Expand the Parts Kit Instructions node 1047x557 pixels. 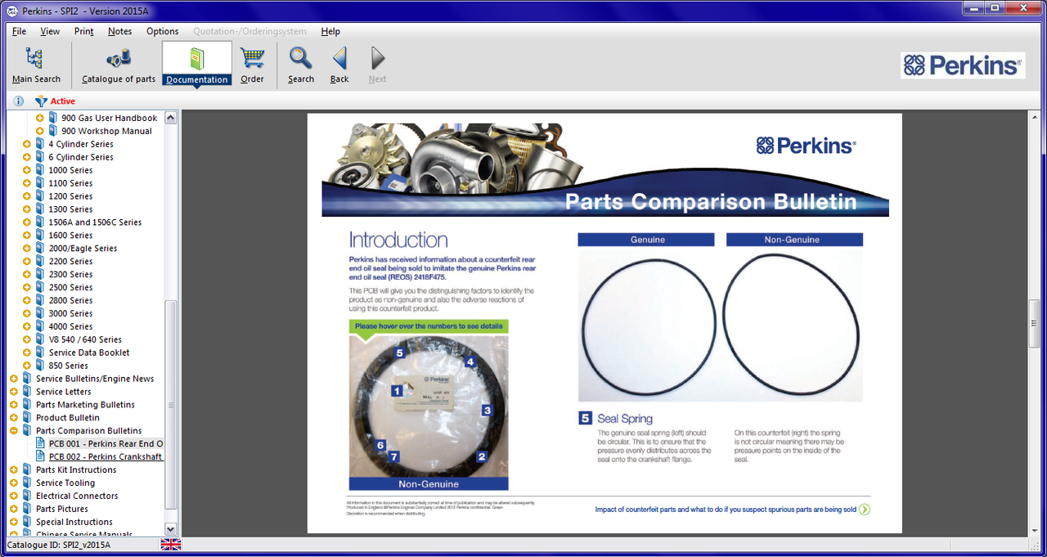pyautogui.click(x=14, y=469)
